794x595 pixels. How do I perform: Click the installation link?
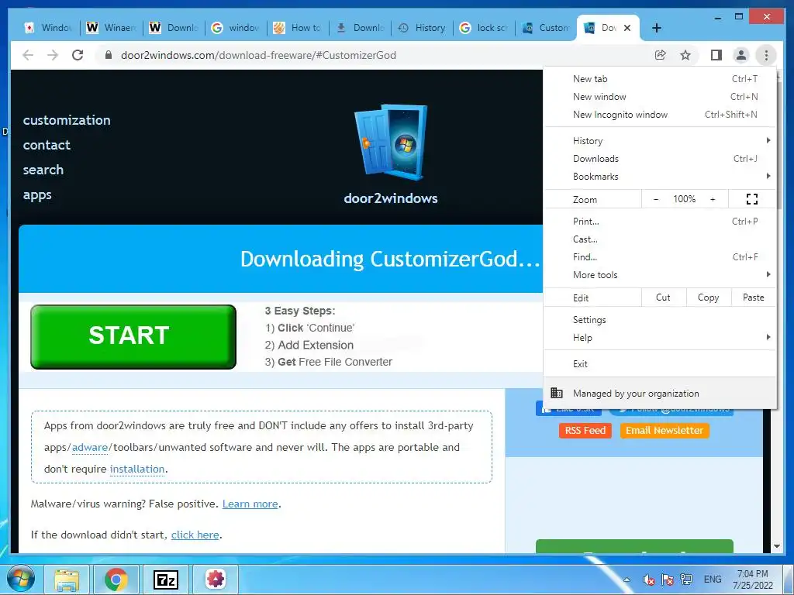[137, 469]
